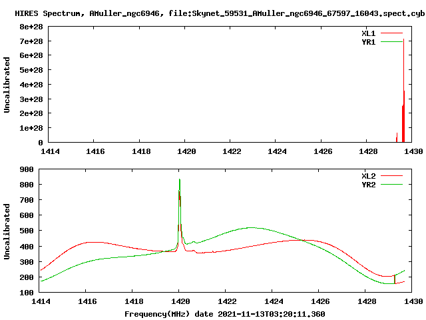The height and width of the screenshot is (320, 426).
Task: Click the 1430 x-axis label in bottom plot
Action: (x=413, y=301)
